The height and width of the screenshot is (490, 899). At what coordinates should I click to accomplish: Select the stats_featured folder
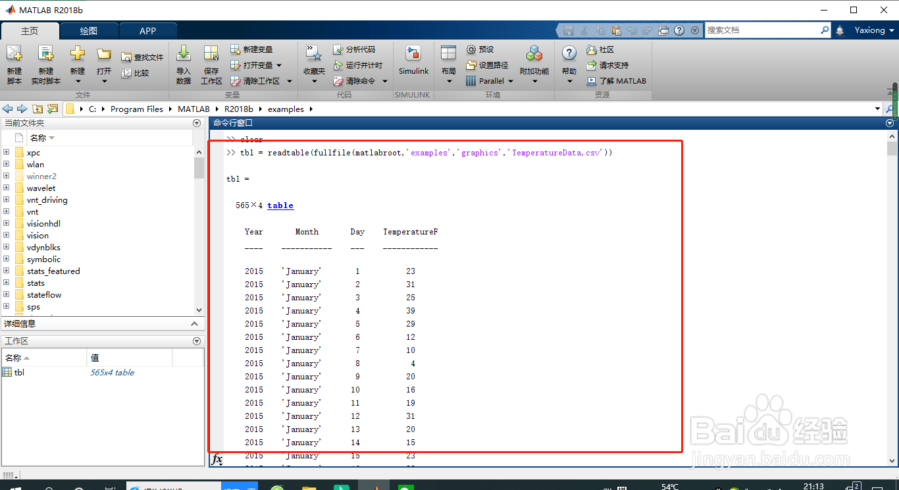click(x=53, y=271)
